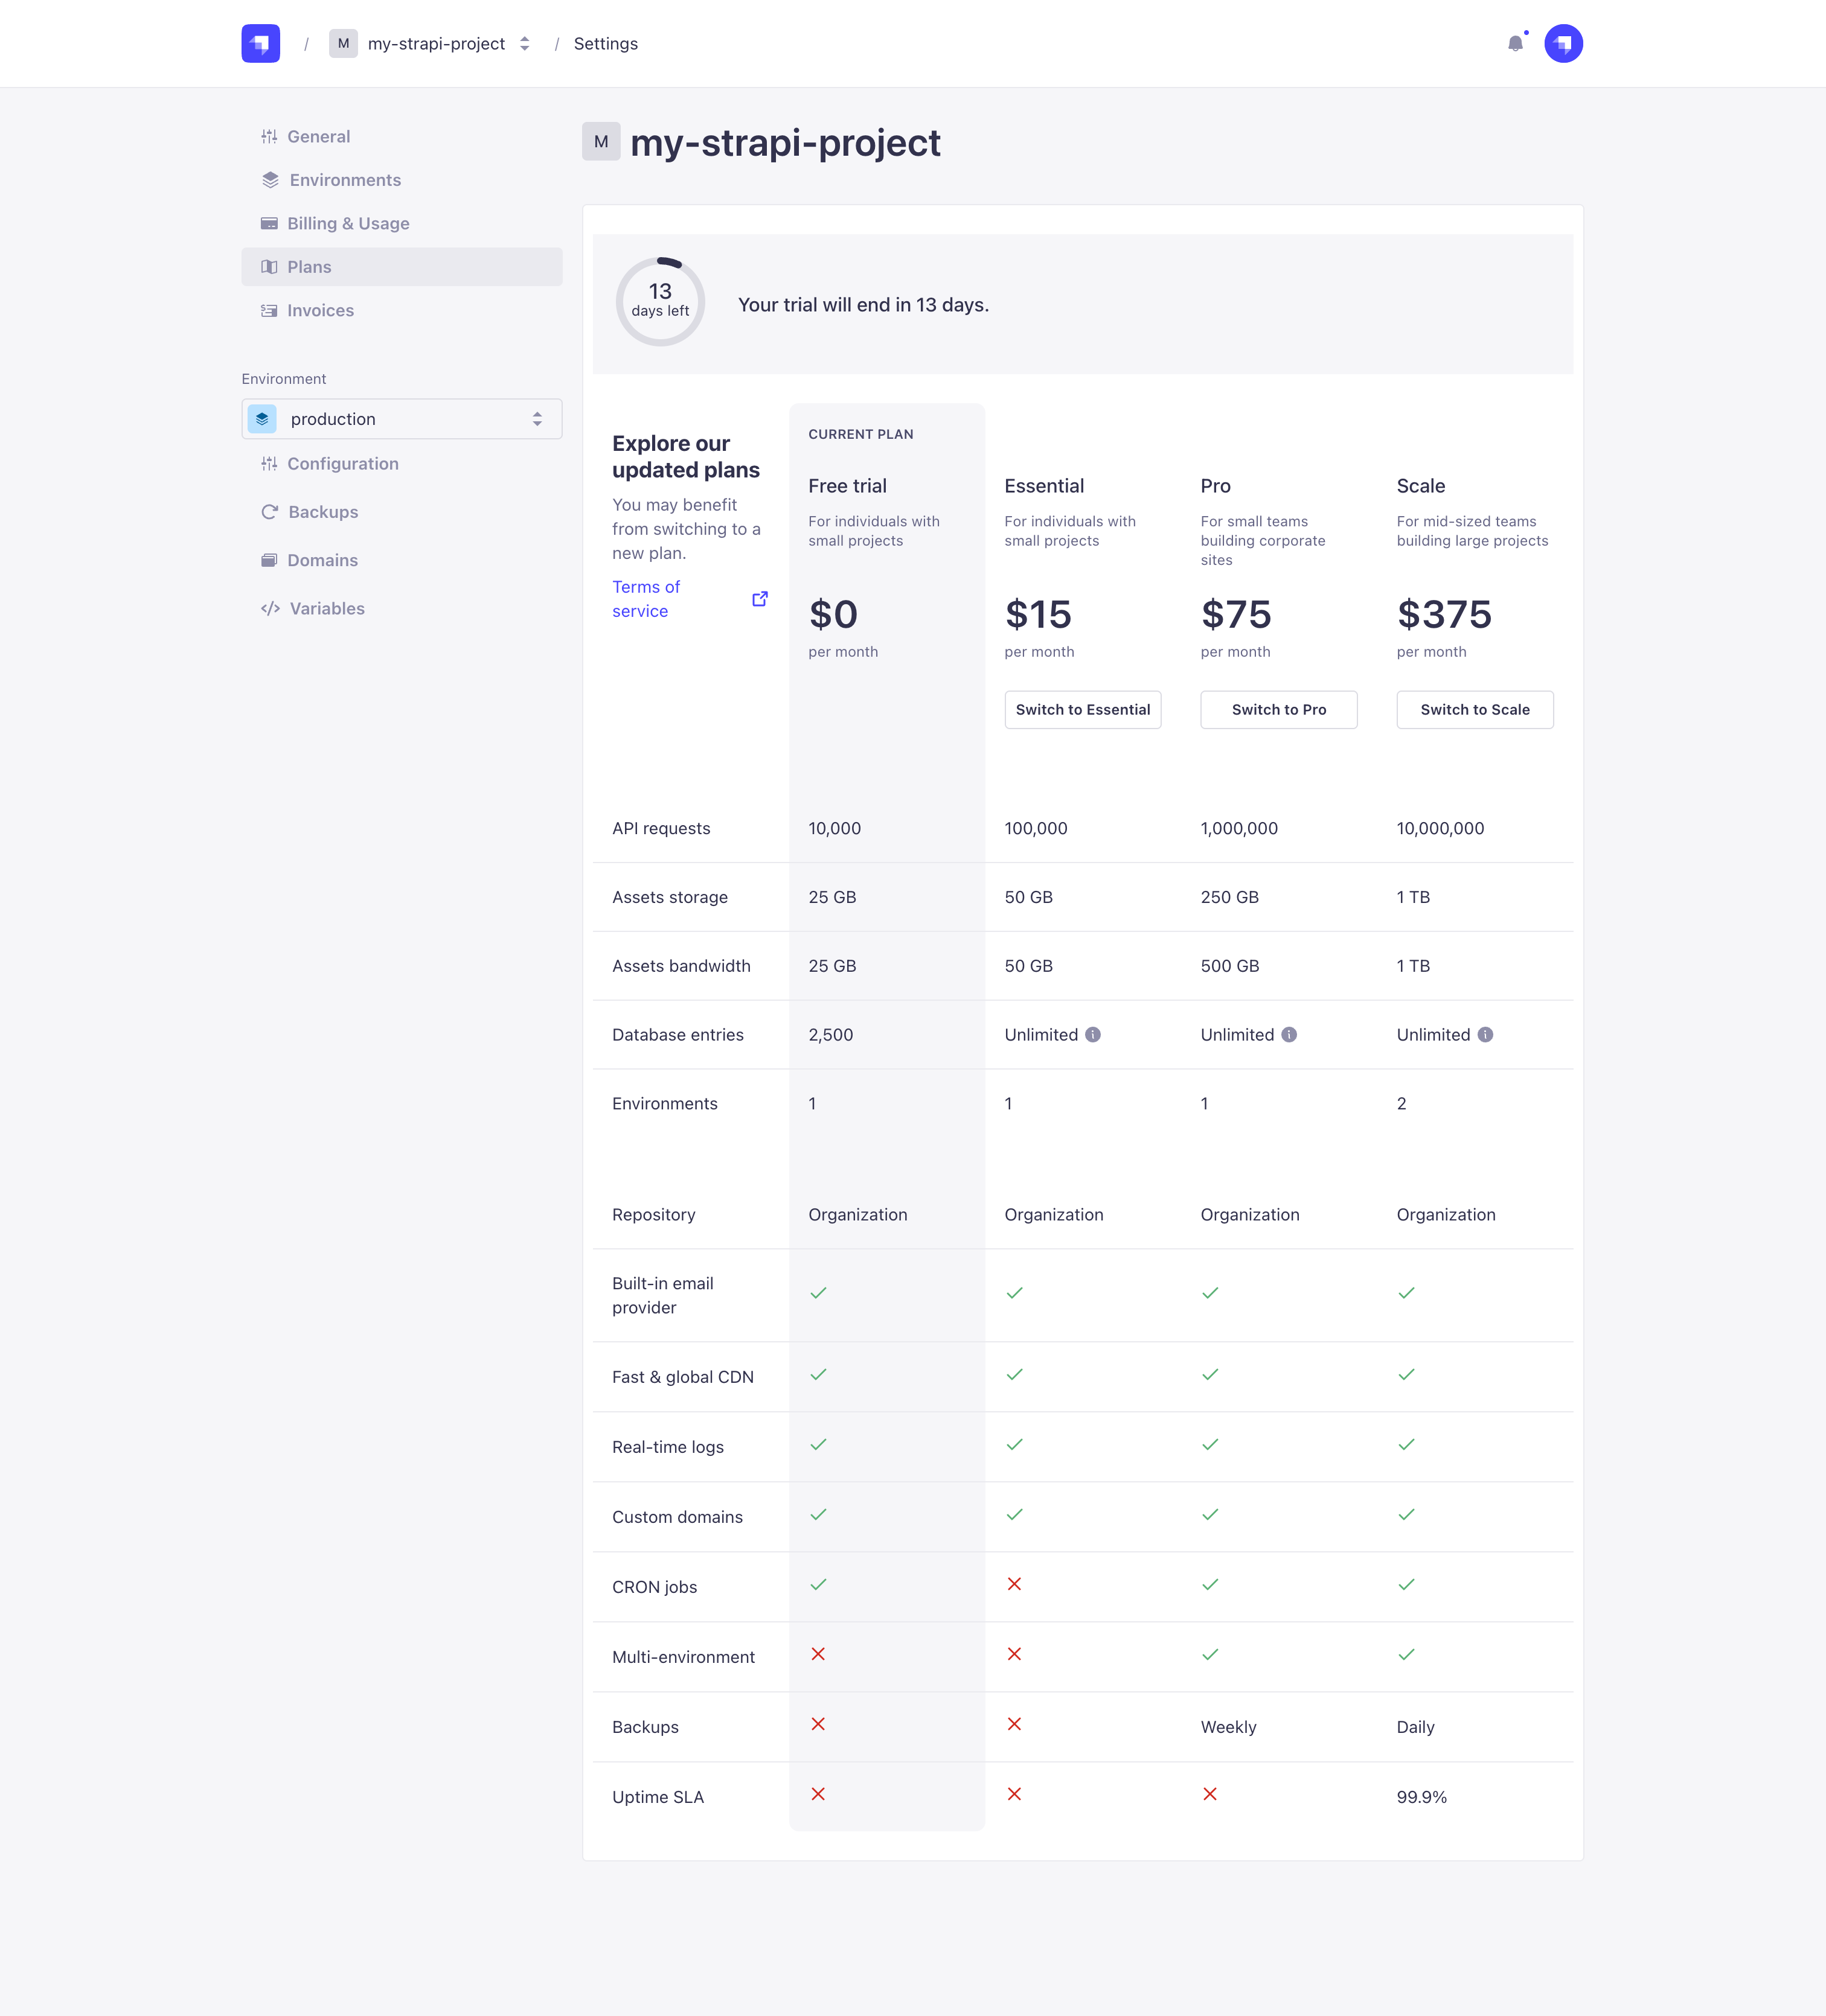The image size is (1826, 2016).
Task: Click the Strapi logo in top left
Action: 260,43
